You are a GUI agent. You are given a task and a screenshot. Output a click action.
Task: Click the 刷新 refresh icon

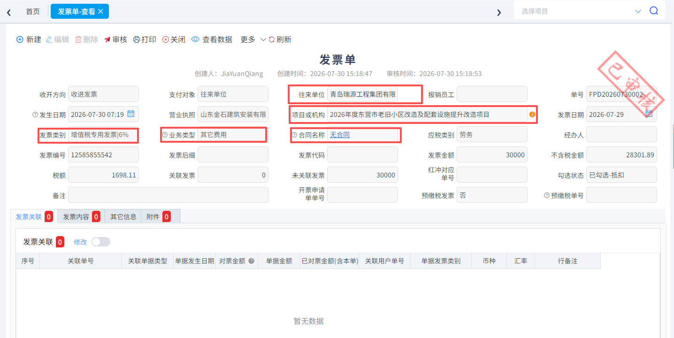pos(271,40)
